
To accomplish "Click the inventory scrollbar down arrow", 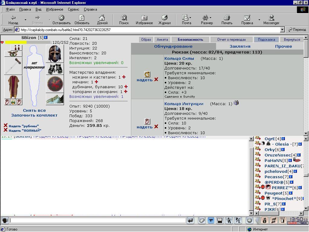I will point(306,133).
